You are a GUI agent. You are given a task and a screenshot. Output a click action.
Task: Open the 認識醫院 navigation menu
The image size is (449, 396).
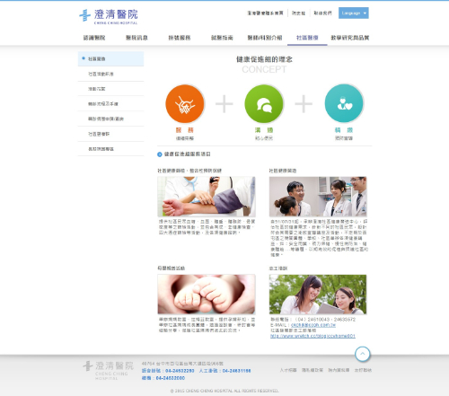pyautogui.click(x=94, y=38)
